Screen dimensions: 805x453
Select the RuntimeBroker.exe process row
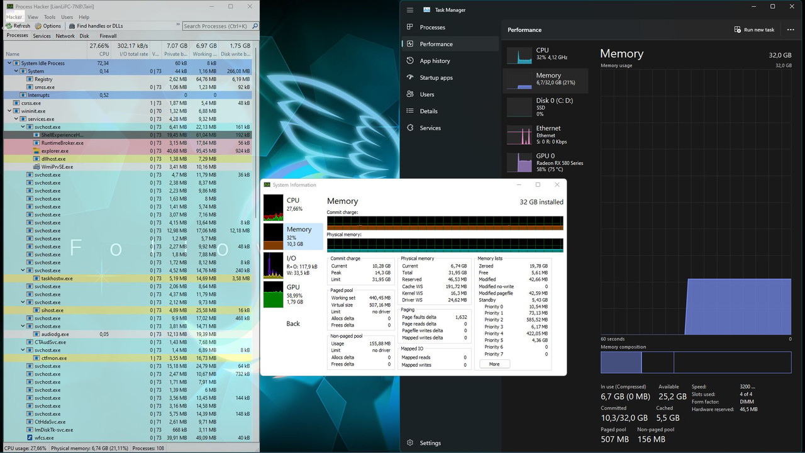[129, 143]
